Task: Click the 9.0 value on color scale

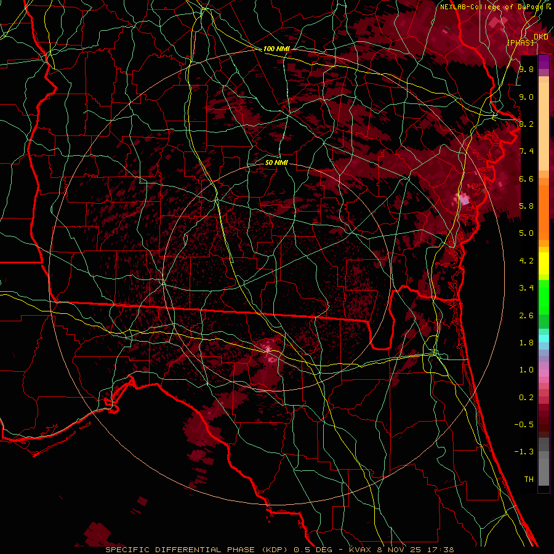Action: pos(526,97)
